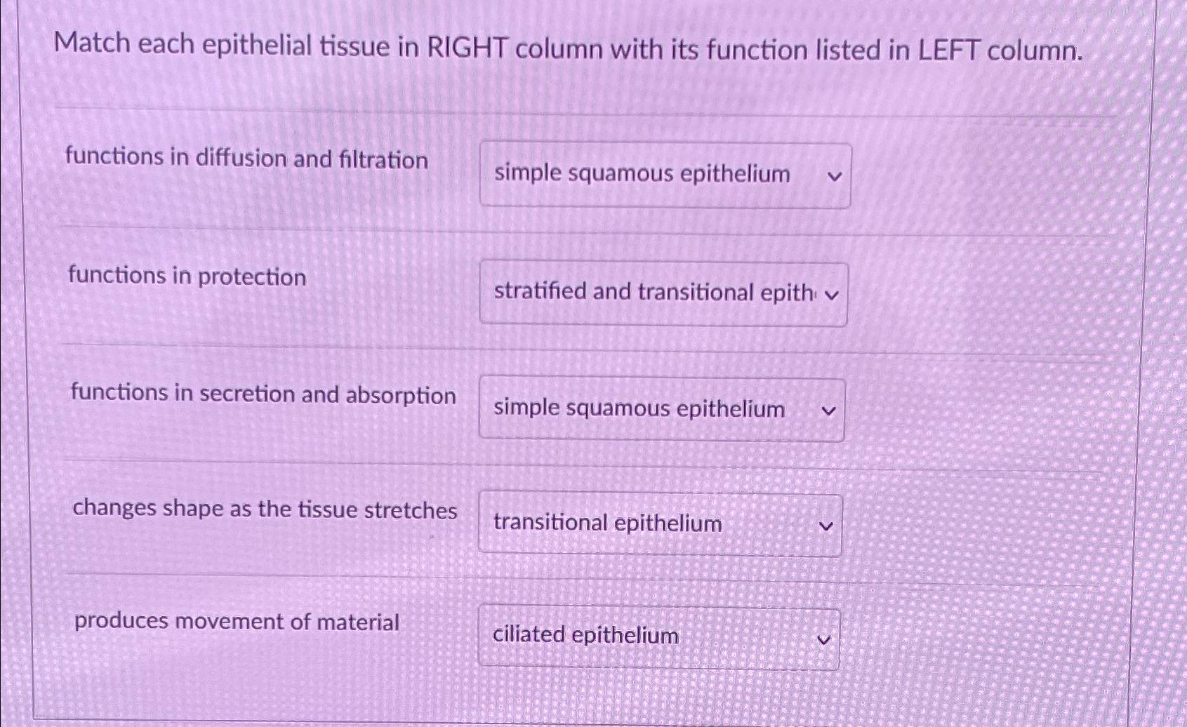
Task: Click the chevron on the simple squamous epithelium dropdown
Action: (x=831, y=175)
